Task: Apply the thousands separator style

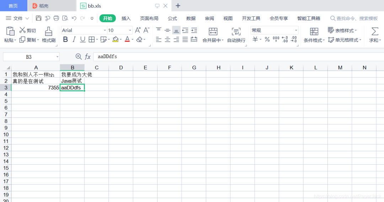Action: coord(276,39)
